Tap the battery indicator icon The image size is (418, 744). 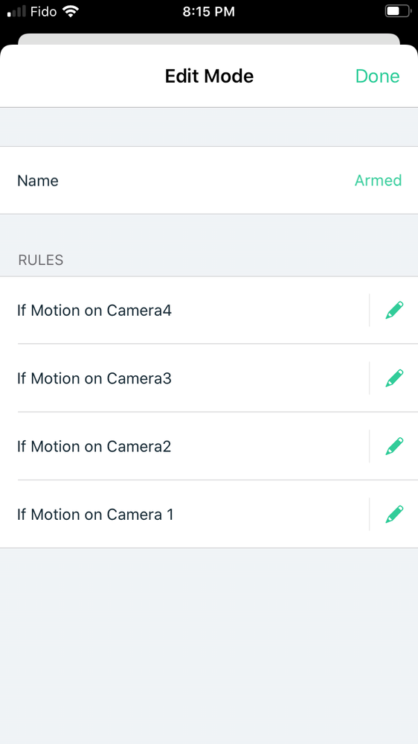click(397, 11)
